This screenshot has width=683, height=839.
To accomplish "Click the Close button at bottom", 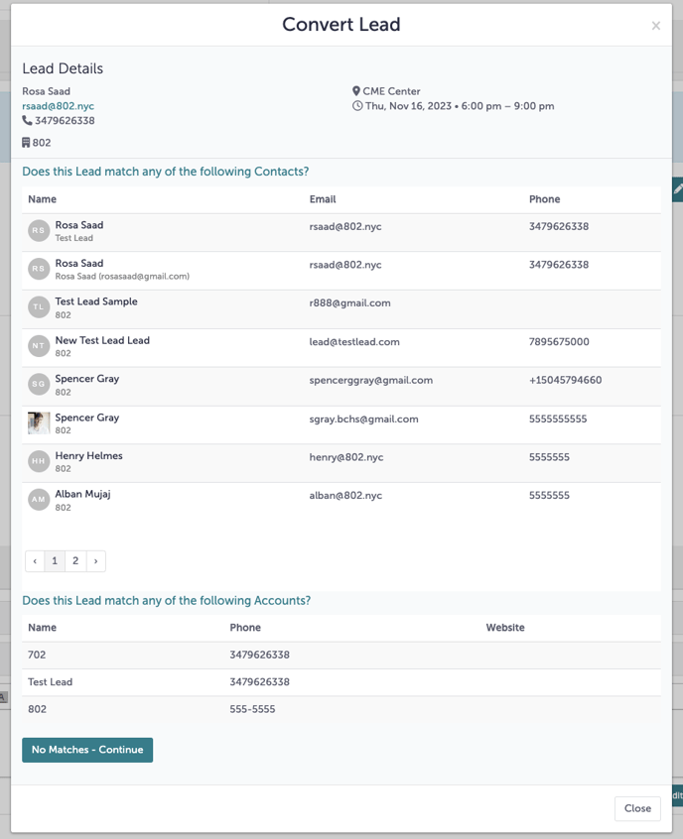I will click(x=636, y=808).
